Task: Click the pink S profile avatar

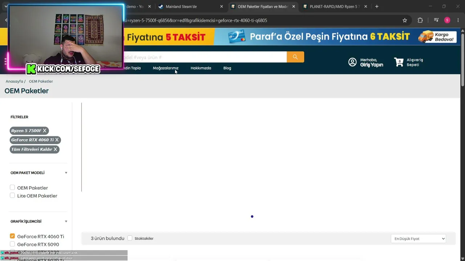Action: 447,20
